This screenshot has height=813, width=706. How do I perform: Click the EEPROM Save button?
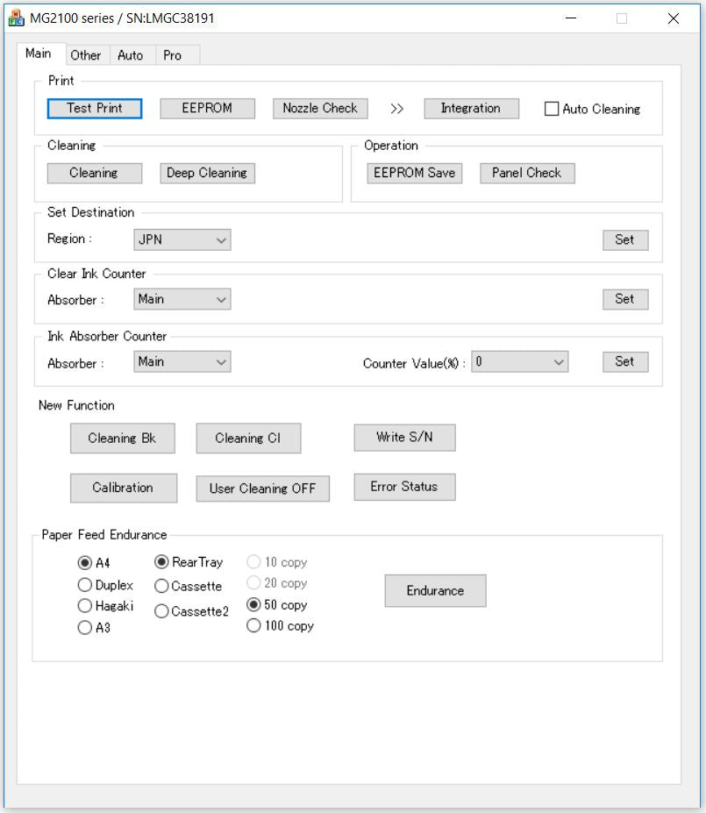click(415, 173)
